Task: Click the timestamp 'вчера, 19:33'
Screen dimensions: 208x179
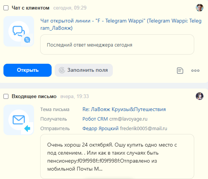Action: point(75,97)
